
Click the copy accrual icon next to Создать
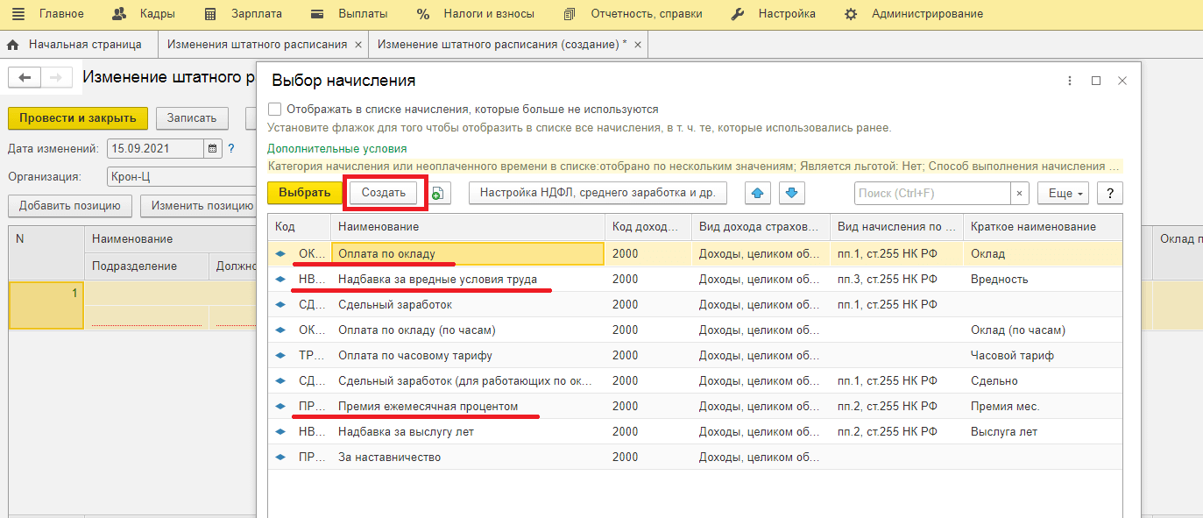coord(441,194)
